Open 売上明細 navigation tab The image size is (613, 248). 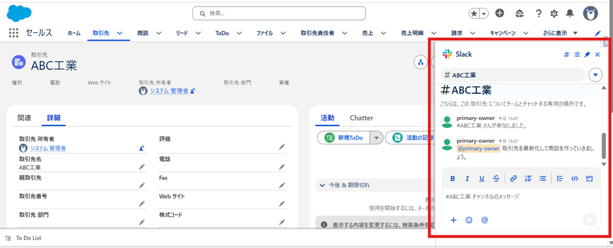(412, 33)
